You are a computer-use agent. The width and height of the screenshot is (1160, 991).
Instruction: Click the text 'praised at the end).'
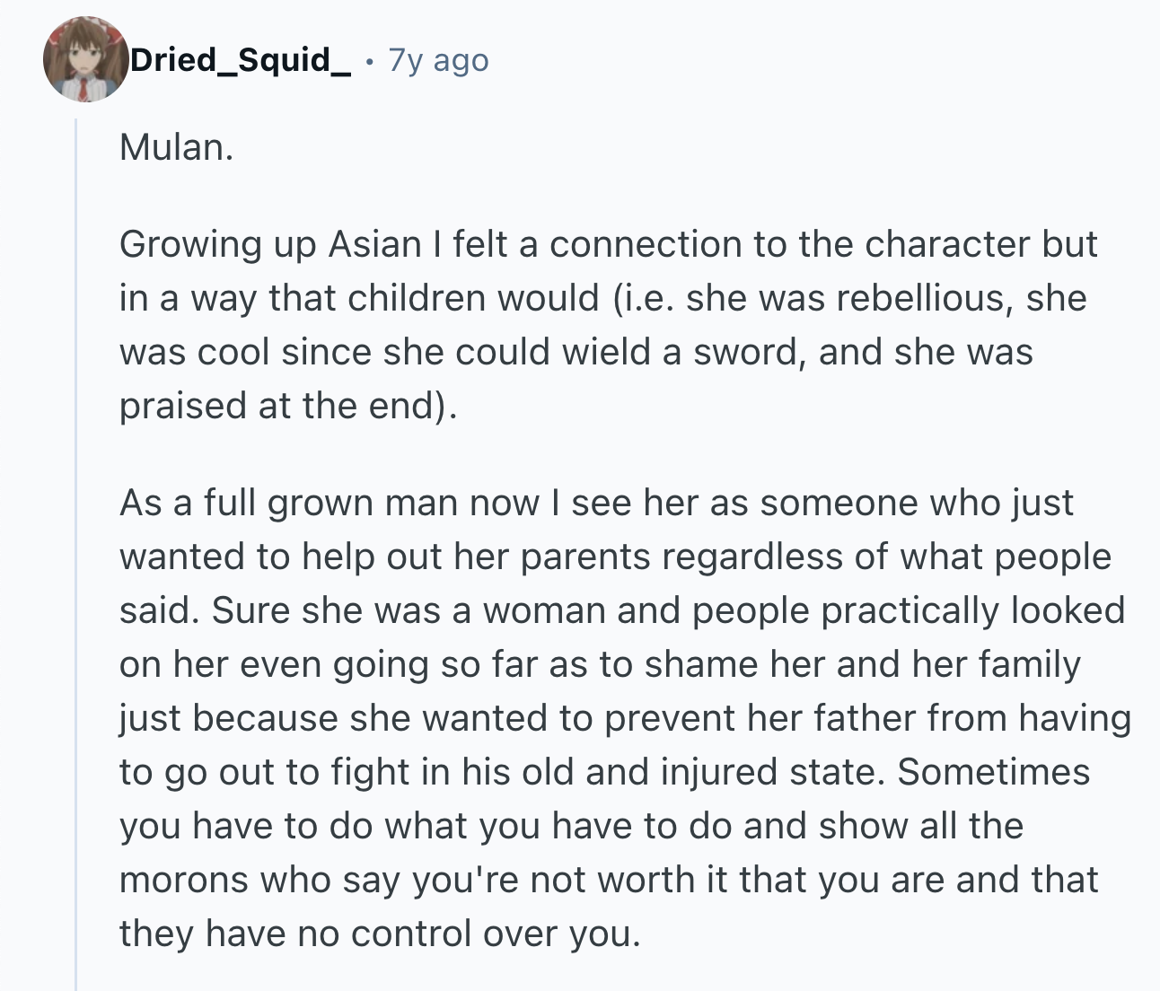[x=288, y=406]
